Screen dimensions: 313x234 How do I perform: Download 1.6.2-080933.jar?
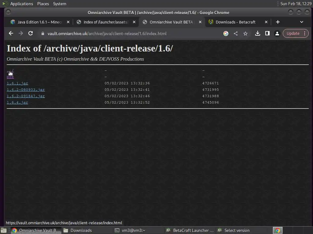(x=26, y=90)
